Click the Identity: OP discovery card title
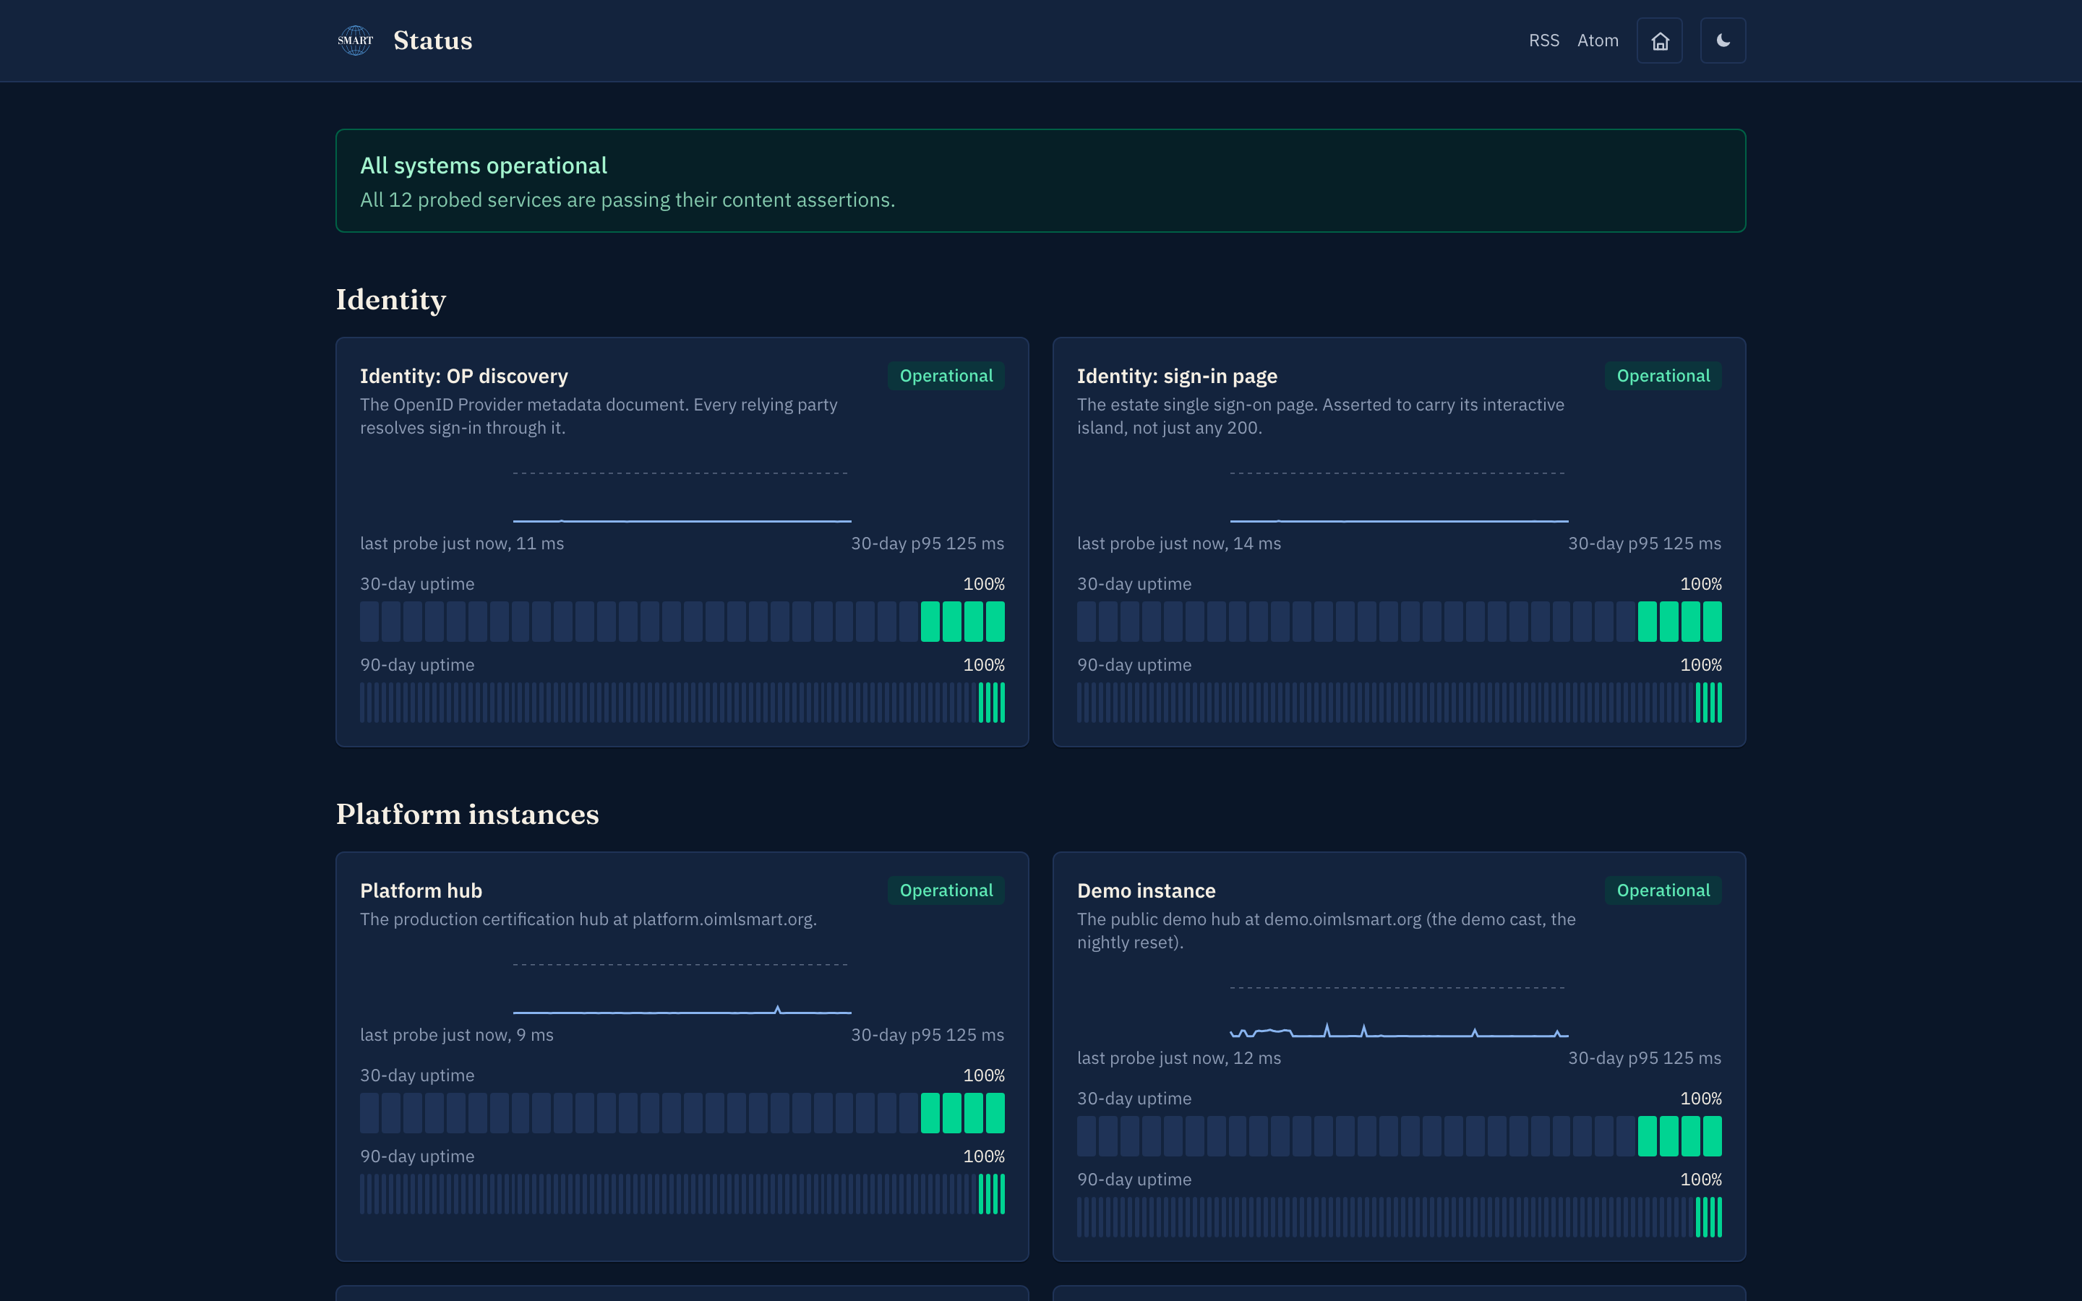2082x1301 pixels. click(x=463, y=376)
